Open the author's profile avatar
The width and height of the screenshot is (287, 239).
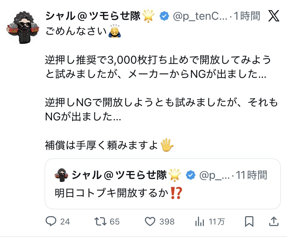(23, 28)
